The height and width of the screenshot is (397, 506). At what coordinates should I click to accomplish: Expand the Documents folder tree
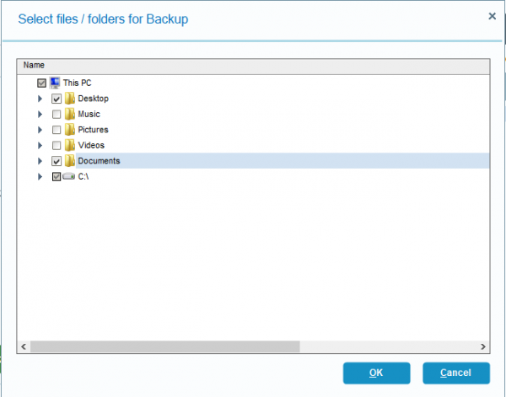pos(40,161)
